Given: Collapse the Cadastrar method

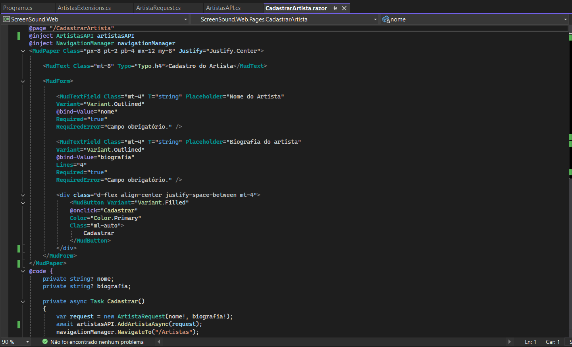Looking at the screenshot, I should point(23,302).
